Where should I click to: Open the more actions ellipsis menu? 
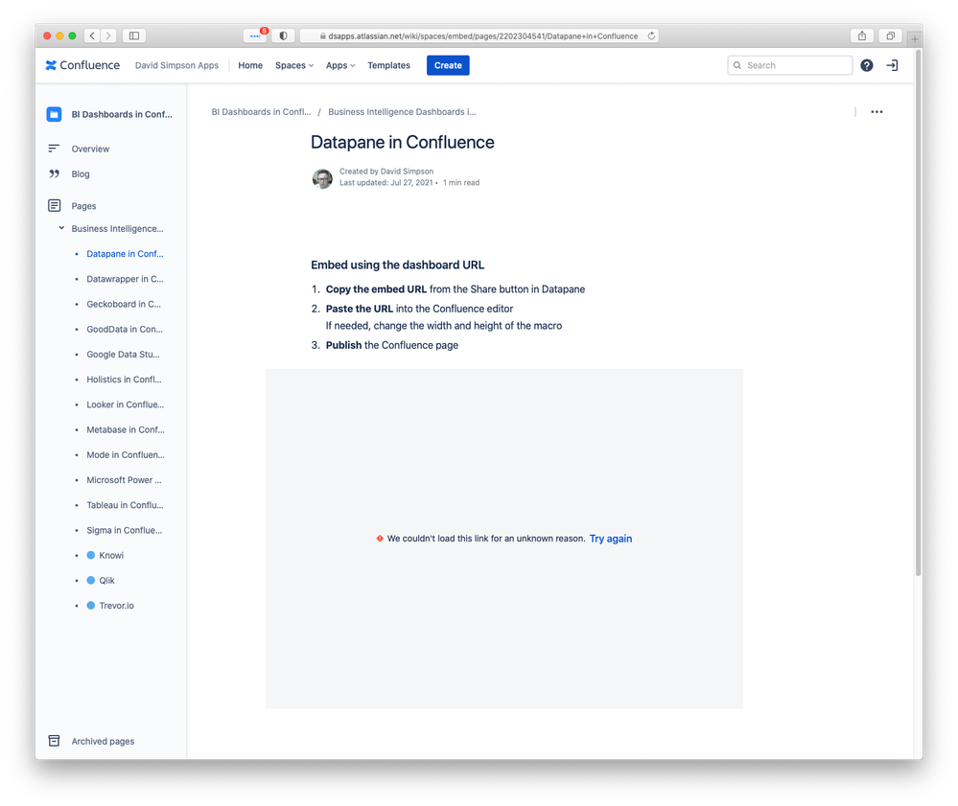click(x=876, y=112)
